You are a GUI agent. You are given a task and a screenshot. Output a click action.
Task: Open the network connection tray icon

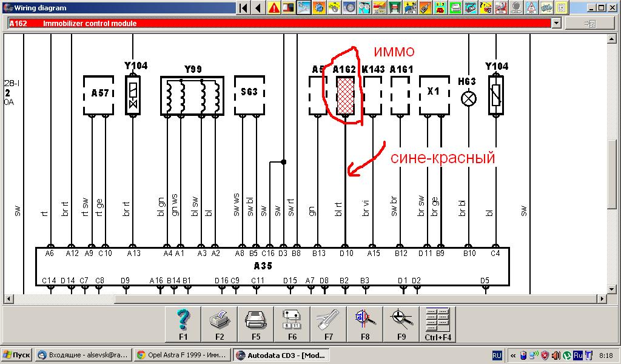click(534, 356)
